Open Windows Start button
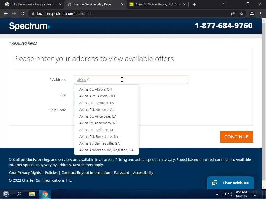Image resolution: width=266 pixels, height=199 pixels. coord(6,194)
